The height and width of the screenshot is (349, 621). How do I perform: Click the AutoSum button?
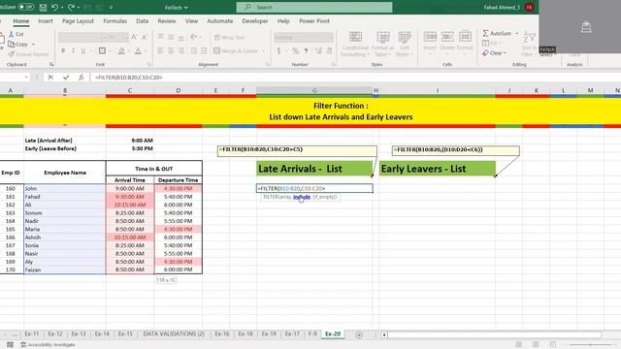point(498,33)
